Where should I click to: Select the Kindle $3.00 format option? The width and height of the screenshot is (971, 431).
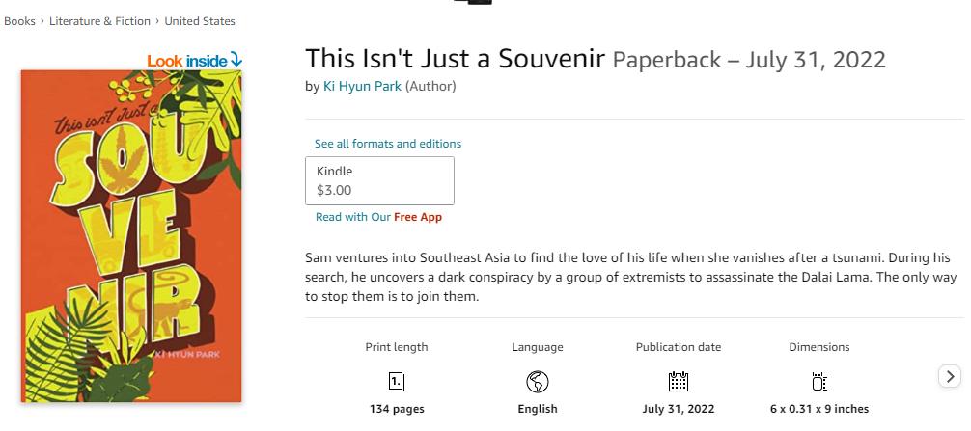coord(379,180)
